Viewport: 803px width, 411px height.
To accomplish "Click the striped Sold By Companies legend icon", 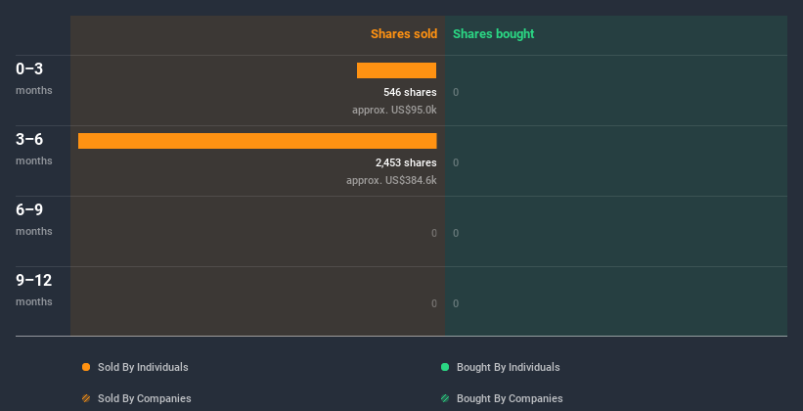I will pos(86,398).
